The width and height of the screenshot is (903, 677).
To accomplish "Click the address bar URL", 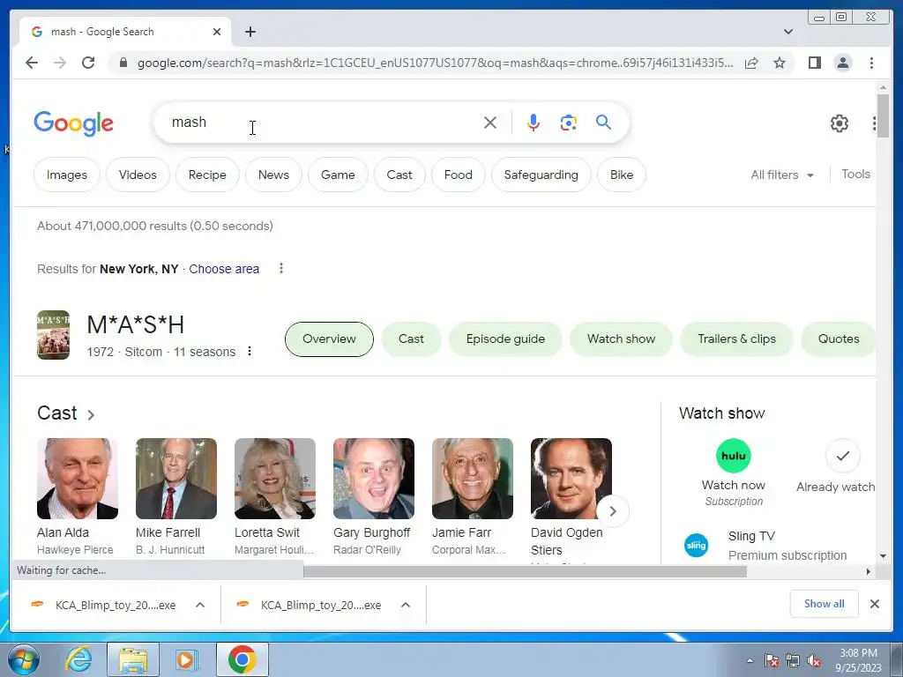I will click(x=435, y=63).
